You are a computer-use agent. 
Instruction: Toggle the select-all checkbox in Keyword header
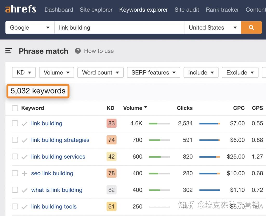[15, 108]
